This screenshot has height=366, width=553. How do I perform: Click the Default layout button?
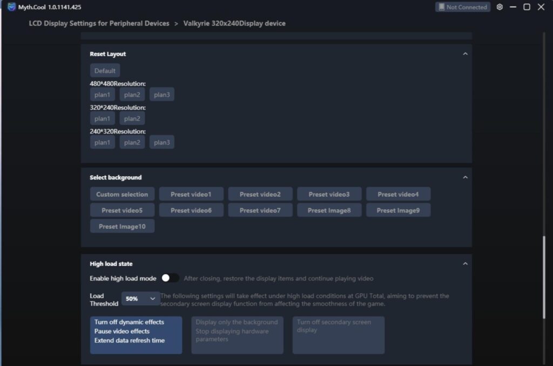tap(105, 71)
